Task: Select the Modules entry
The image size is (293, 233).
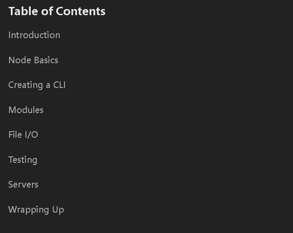Action: (x=26, y=110)
